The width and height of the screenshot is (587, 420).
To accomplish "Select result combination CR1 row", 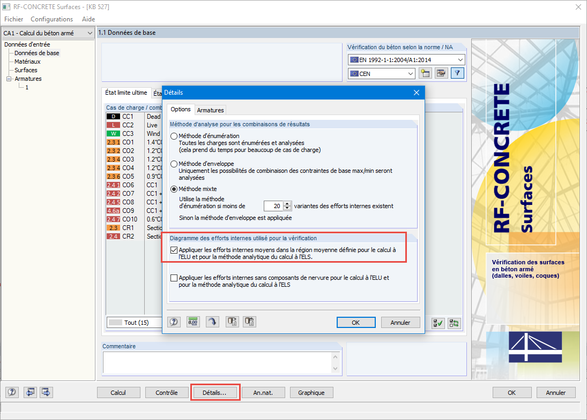I will click(x=134, y=228).
